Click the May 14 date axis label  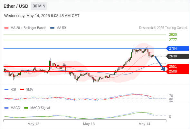pyautogui.click(x=144, y=124)
